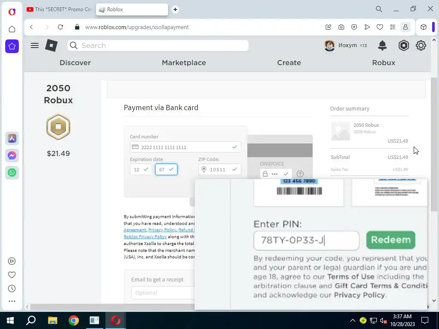Image resolution: width=439 pixels, height=329 pixels.
Task: Open Windows taskbar search
Action: tap(31, 320)
